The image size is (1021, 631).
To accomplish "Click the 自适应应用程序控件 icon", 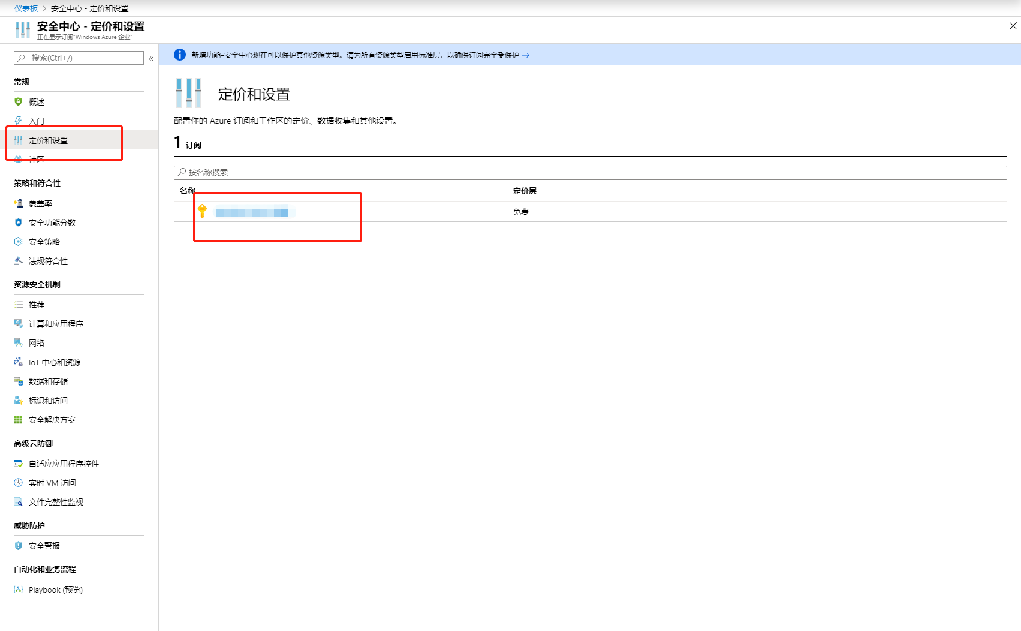I will point(18,464).
